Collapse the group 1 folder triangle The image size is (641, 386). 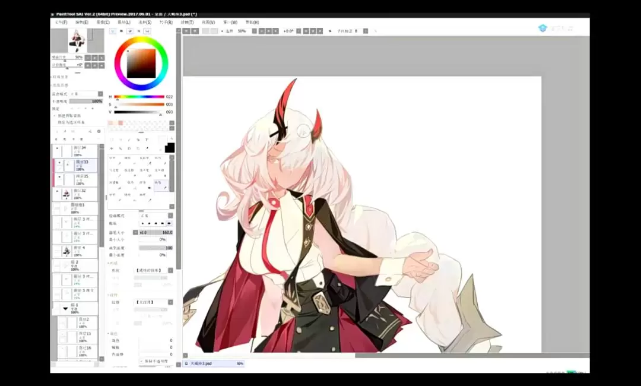pyautogui.click(x=65, y=309)
